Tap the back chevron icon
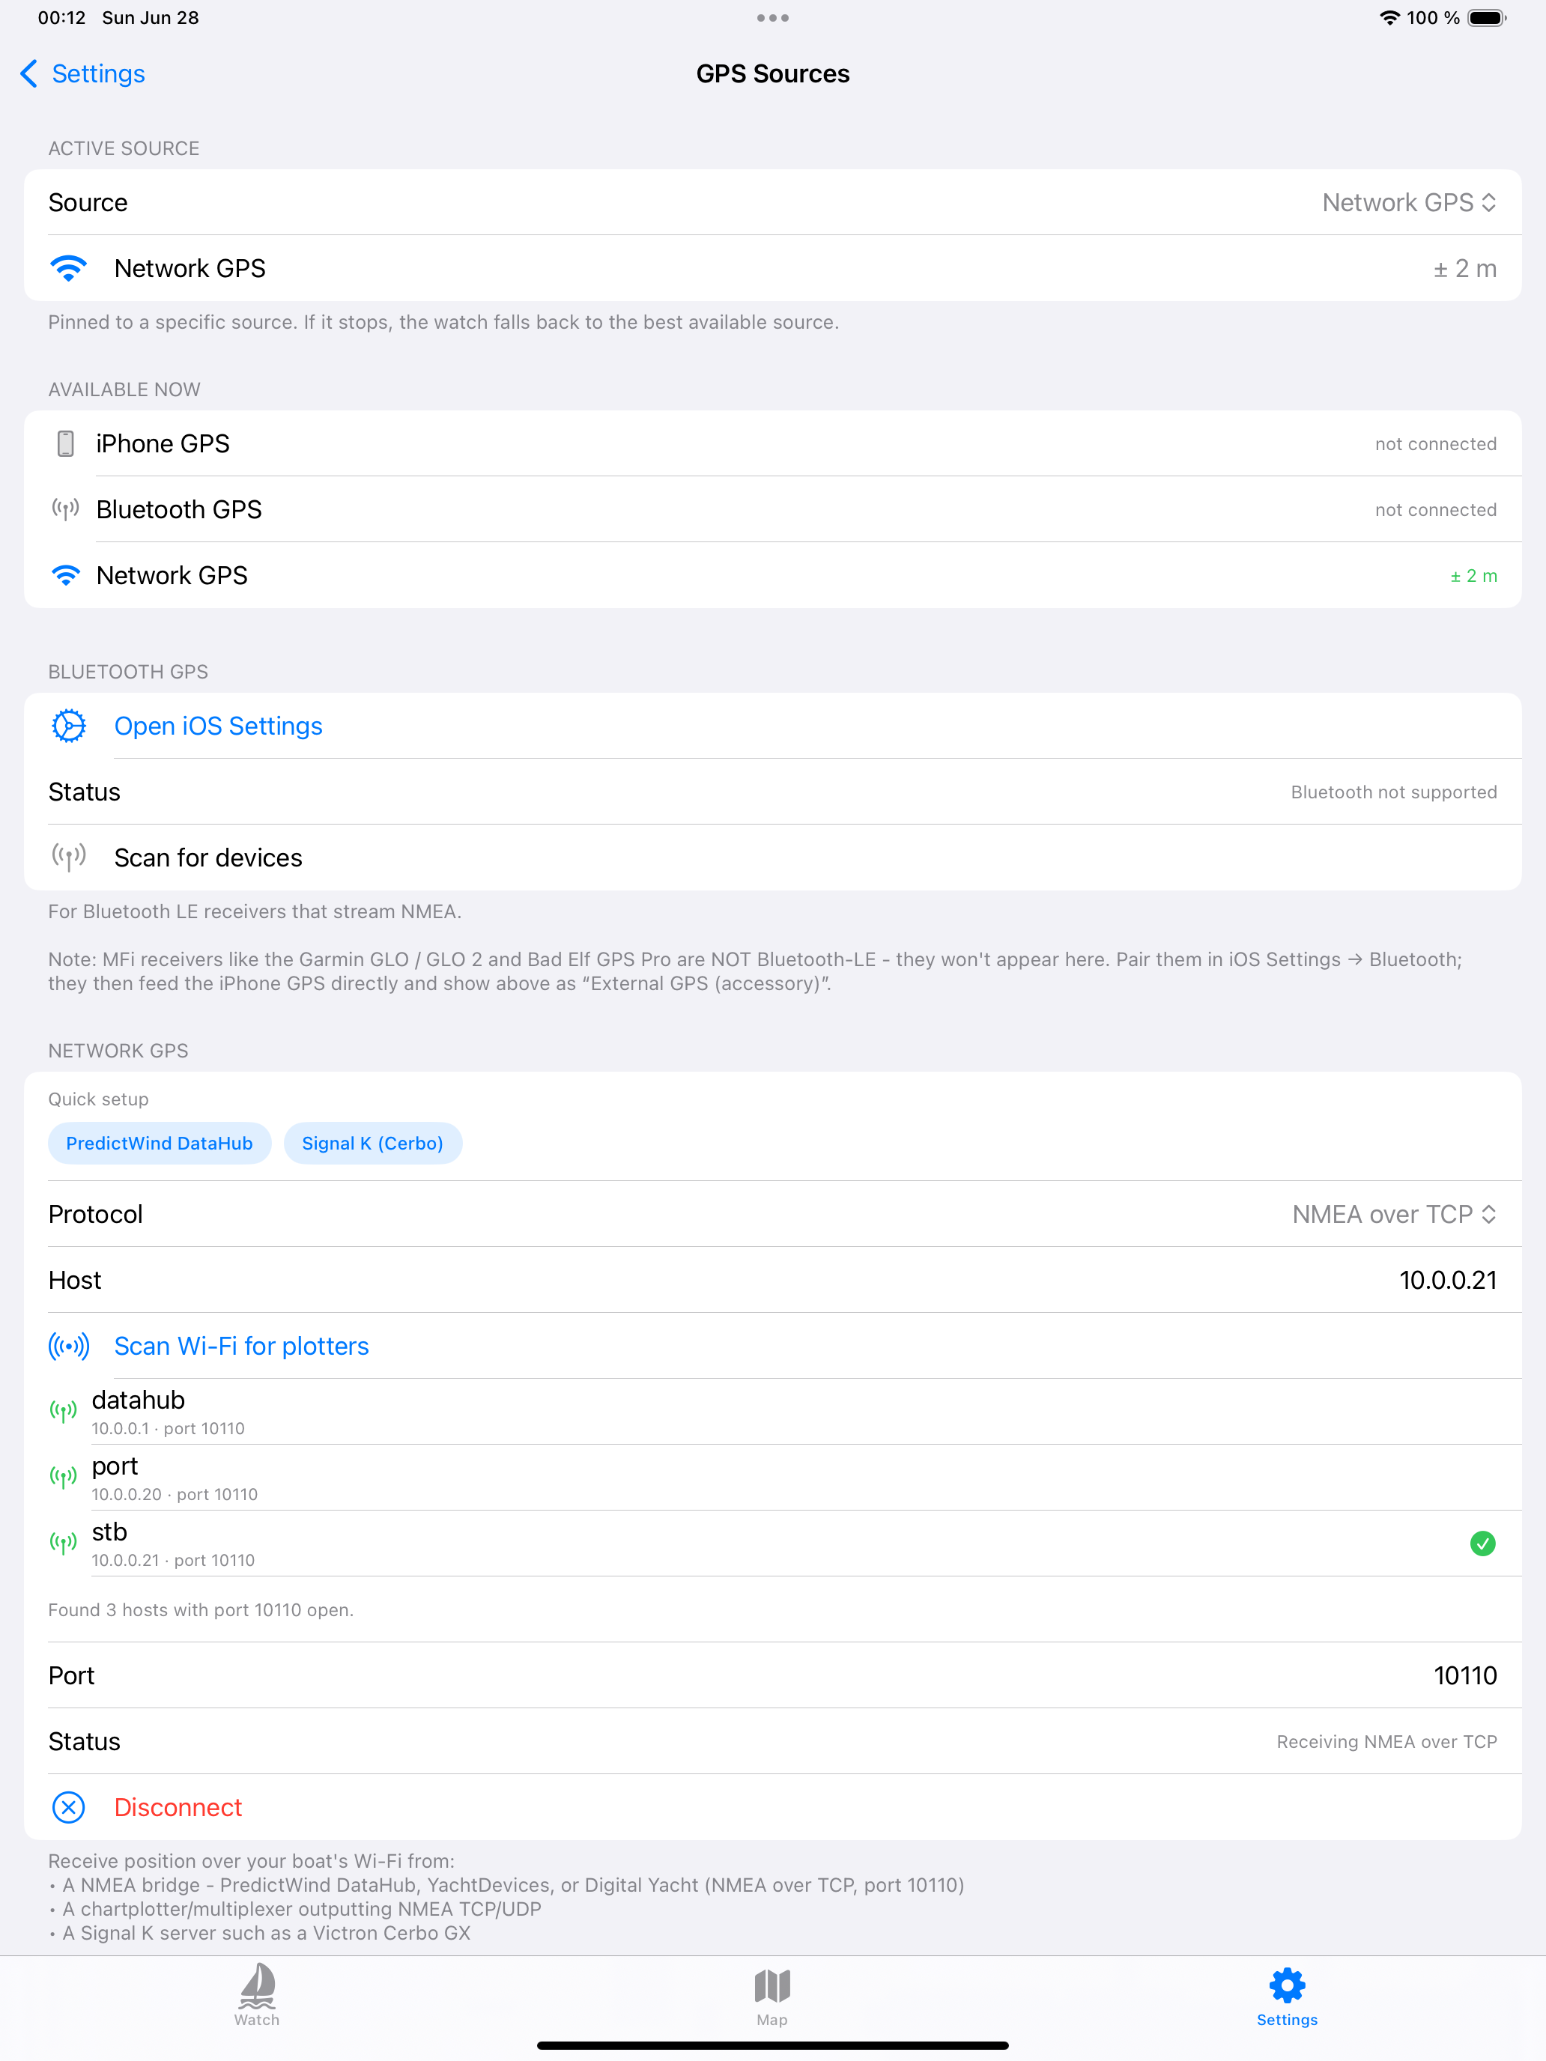This screenshot has width=1546, height=2061. [x=29, y=73]
